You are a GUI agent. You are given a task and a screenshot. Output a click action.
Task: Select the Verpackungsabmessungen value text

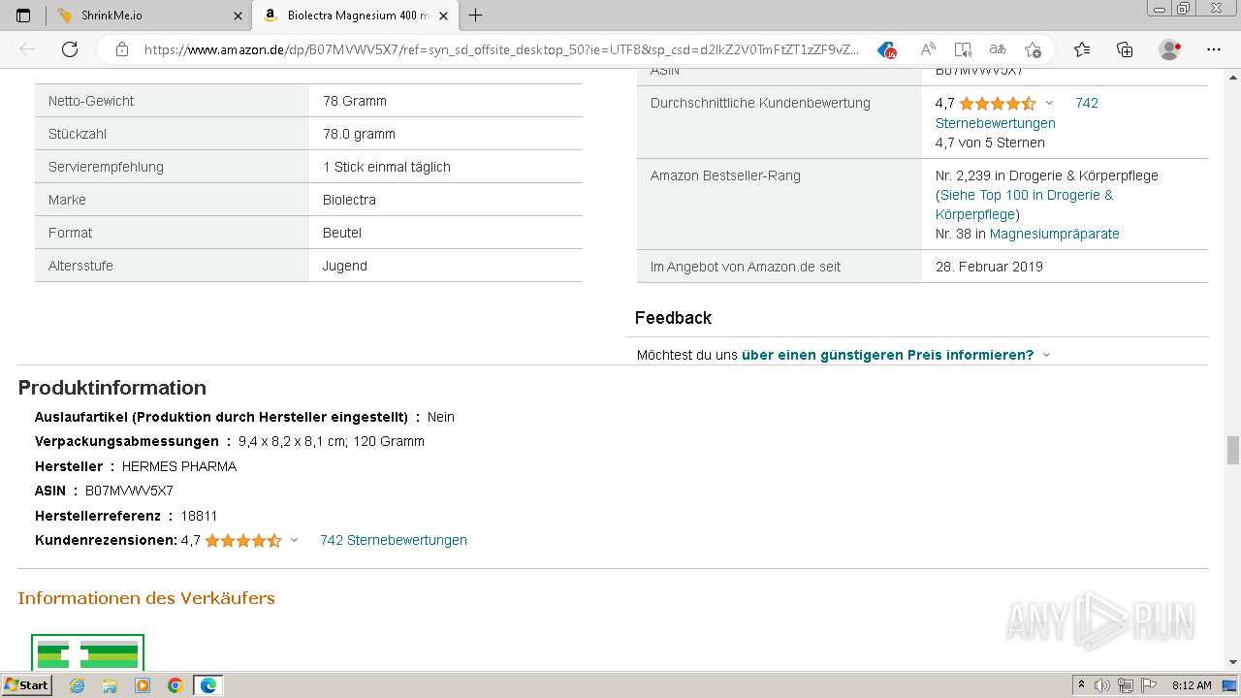(x=332, y=441)
